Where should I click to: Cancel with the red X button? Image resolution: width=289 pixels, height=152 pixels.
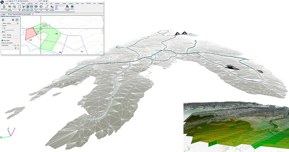click(x=13, y=20)
